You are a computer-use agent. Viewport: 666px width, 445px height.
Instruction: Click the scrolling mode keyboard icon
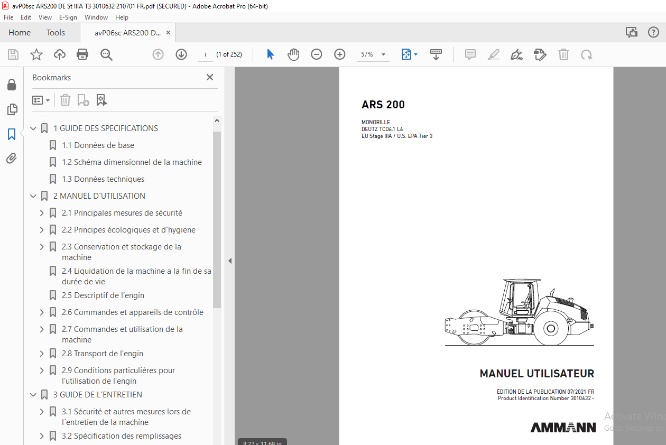click(x=436, y=54)
